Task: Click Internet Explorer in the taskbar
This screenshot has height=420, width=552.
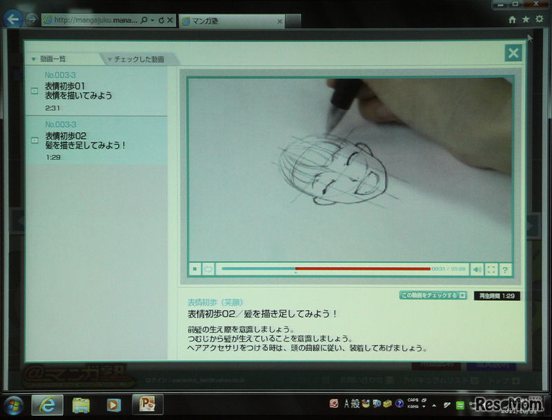Action: pos(47,405)
